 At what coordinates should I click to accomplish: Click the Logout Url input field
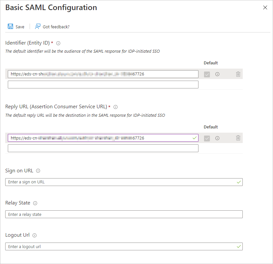coord(124,246)
